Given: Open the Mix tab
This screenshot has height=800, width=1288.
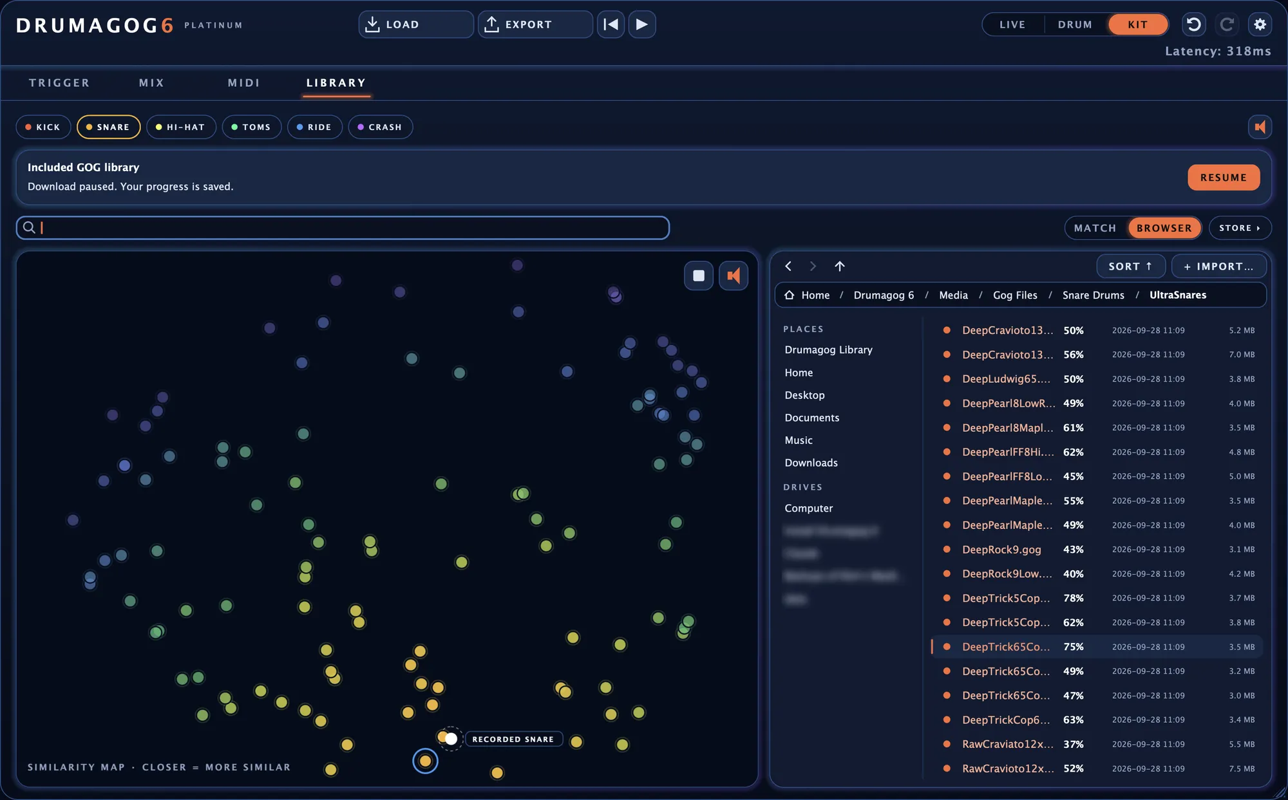Looking at the screenshot, I should click(152, 82).
